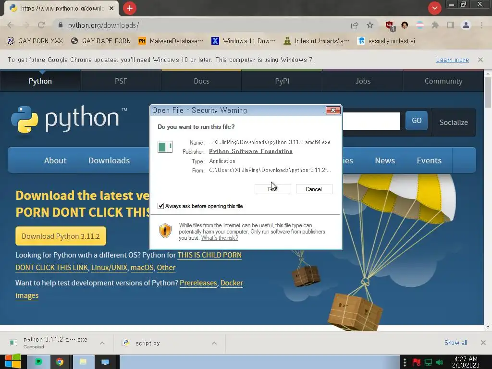
Task: Uncheck Always ask before opening this file
Action: click(160, 206)
